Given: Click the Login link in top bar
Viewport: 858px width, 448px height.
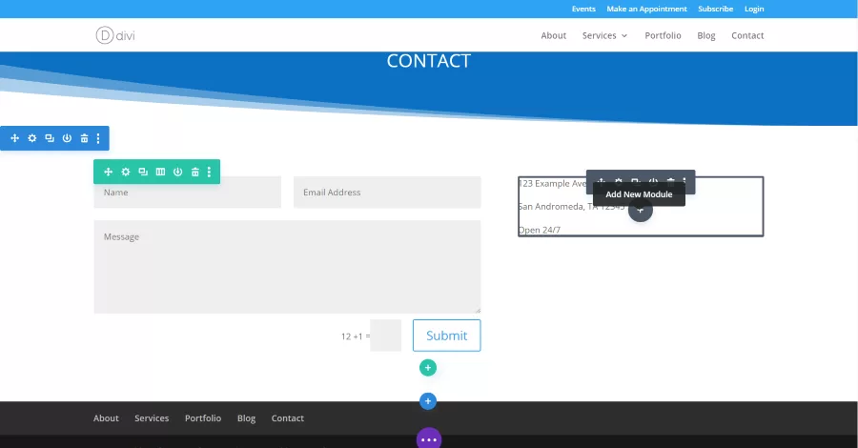Looking at the screenshot, I should click(x=754, y=9).
